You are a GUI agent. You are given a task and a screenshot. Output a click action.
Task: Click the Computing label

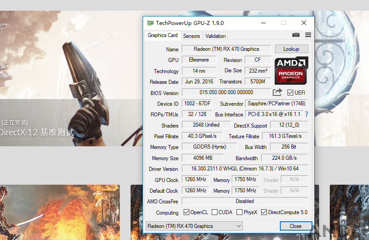(167, 213)
